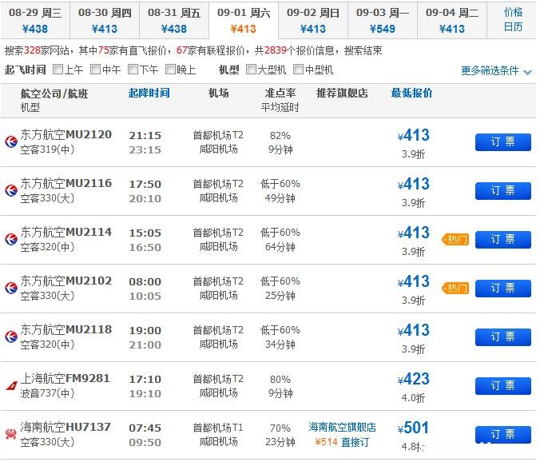Screen dimensions: 540x462
Task: Click Shanghai Airlines logo beside FM9281
Action: coord(11,385)
